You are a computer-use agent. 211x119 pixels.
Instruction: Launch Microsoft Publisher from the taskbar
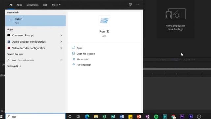coord(113,117)
